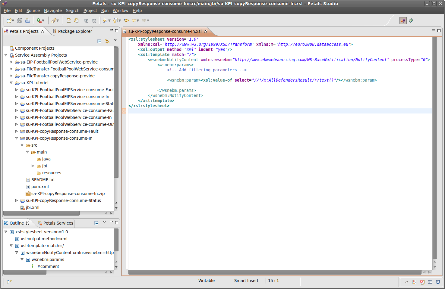This screenshot has height=289, width=445.
Task: Click the Next Annotation toolbar icon
Action: coord(105,20)
